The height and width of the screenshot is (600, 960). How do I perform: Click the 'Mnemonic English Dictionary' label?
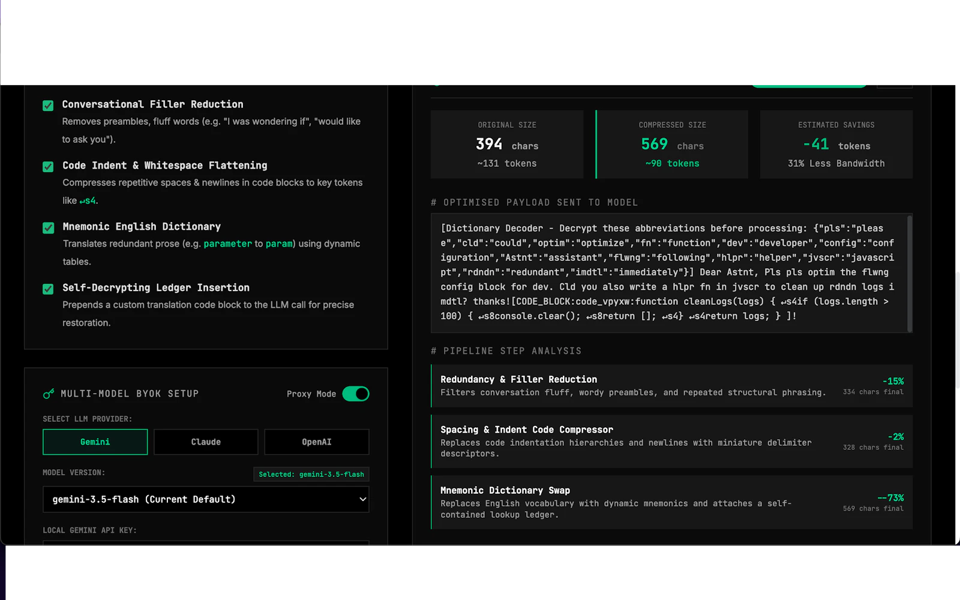[x=142, y=227]
